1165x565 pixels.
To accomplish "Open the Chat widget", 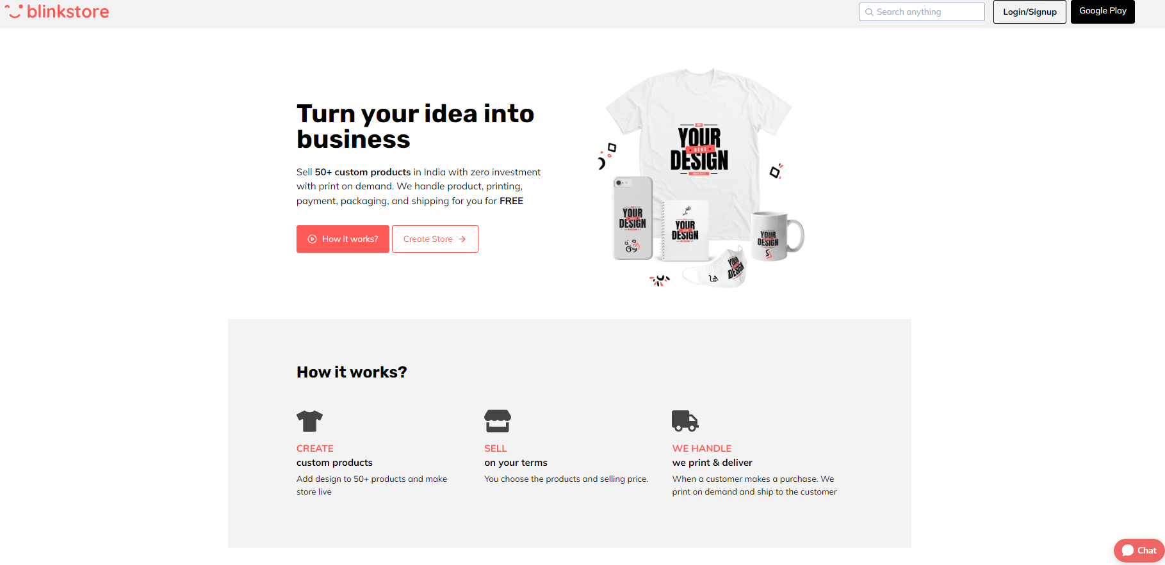I will point(1139,550).
